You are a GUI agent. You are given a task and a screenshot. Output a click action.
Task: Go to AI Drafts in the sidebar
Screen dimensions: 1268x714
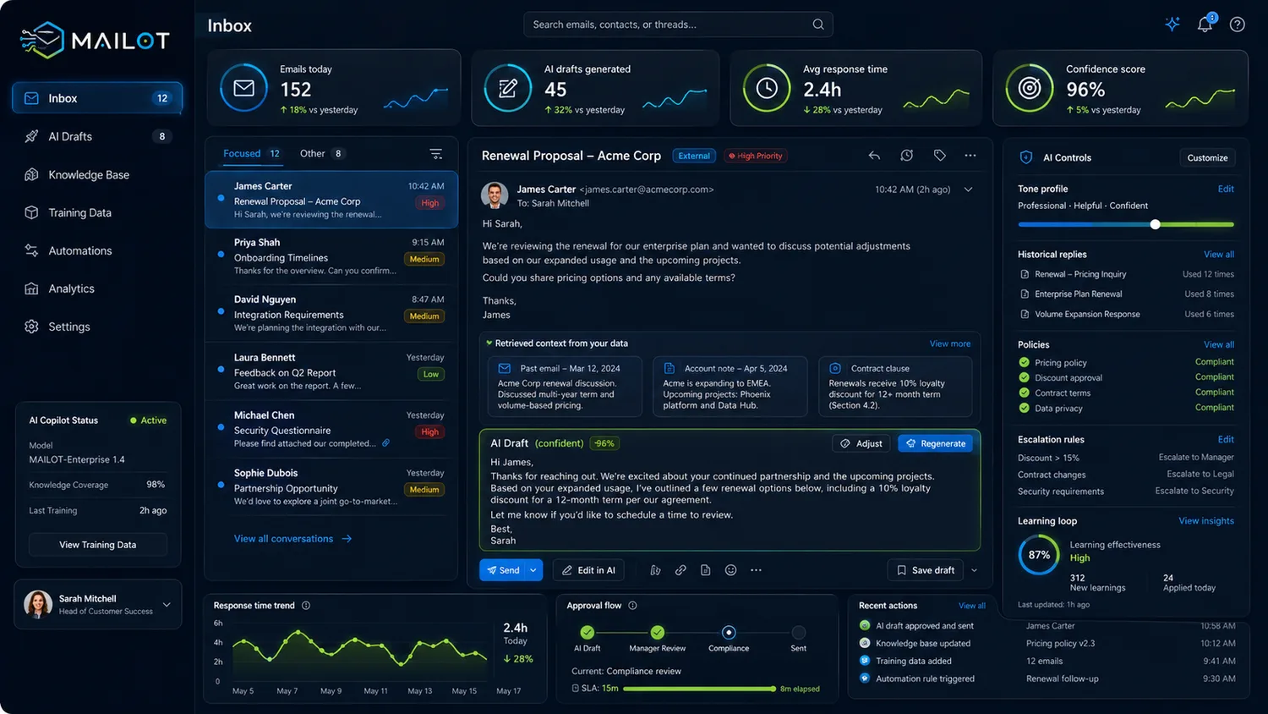point(97,136)
